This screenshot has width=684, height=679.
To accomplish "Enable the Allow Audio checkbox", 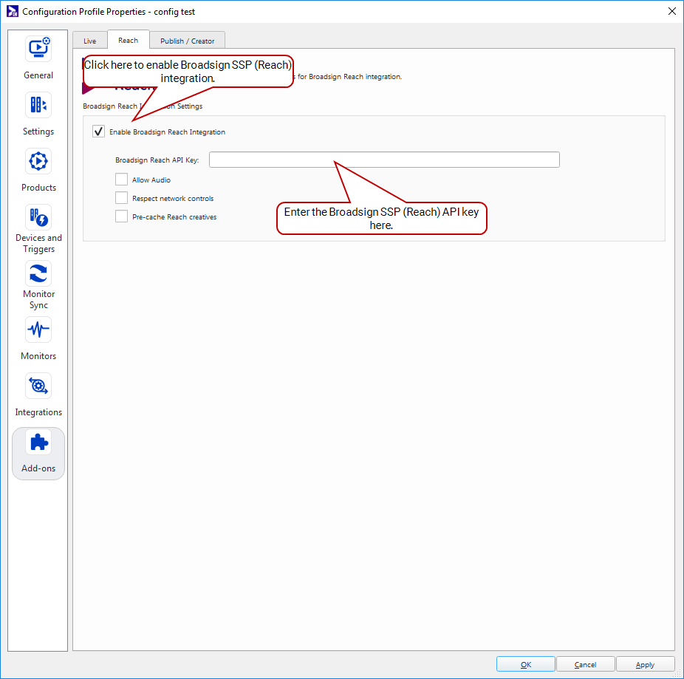I will pyautogui.click(x=121, y=180).
